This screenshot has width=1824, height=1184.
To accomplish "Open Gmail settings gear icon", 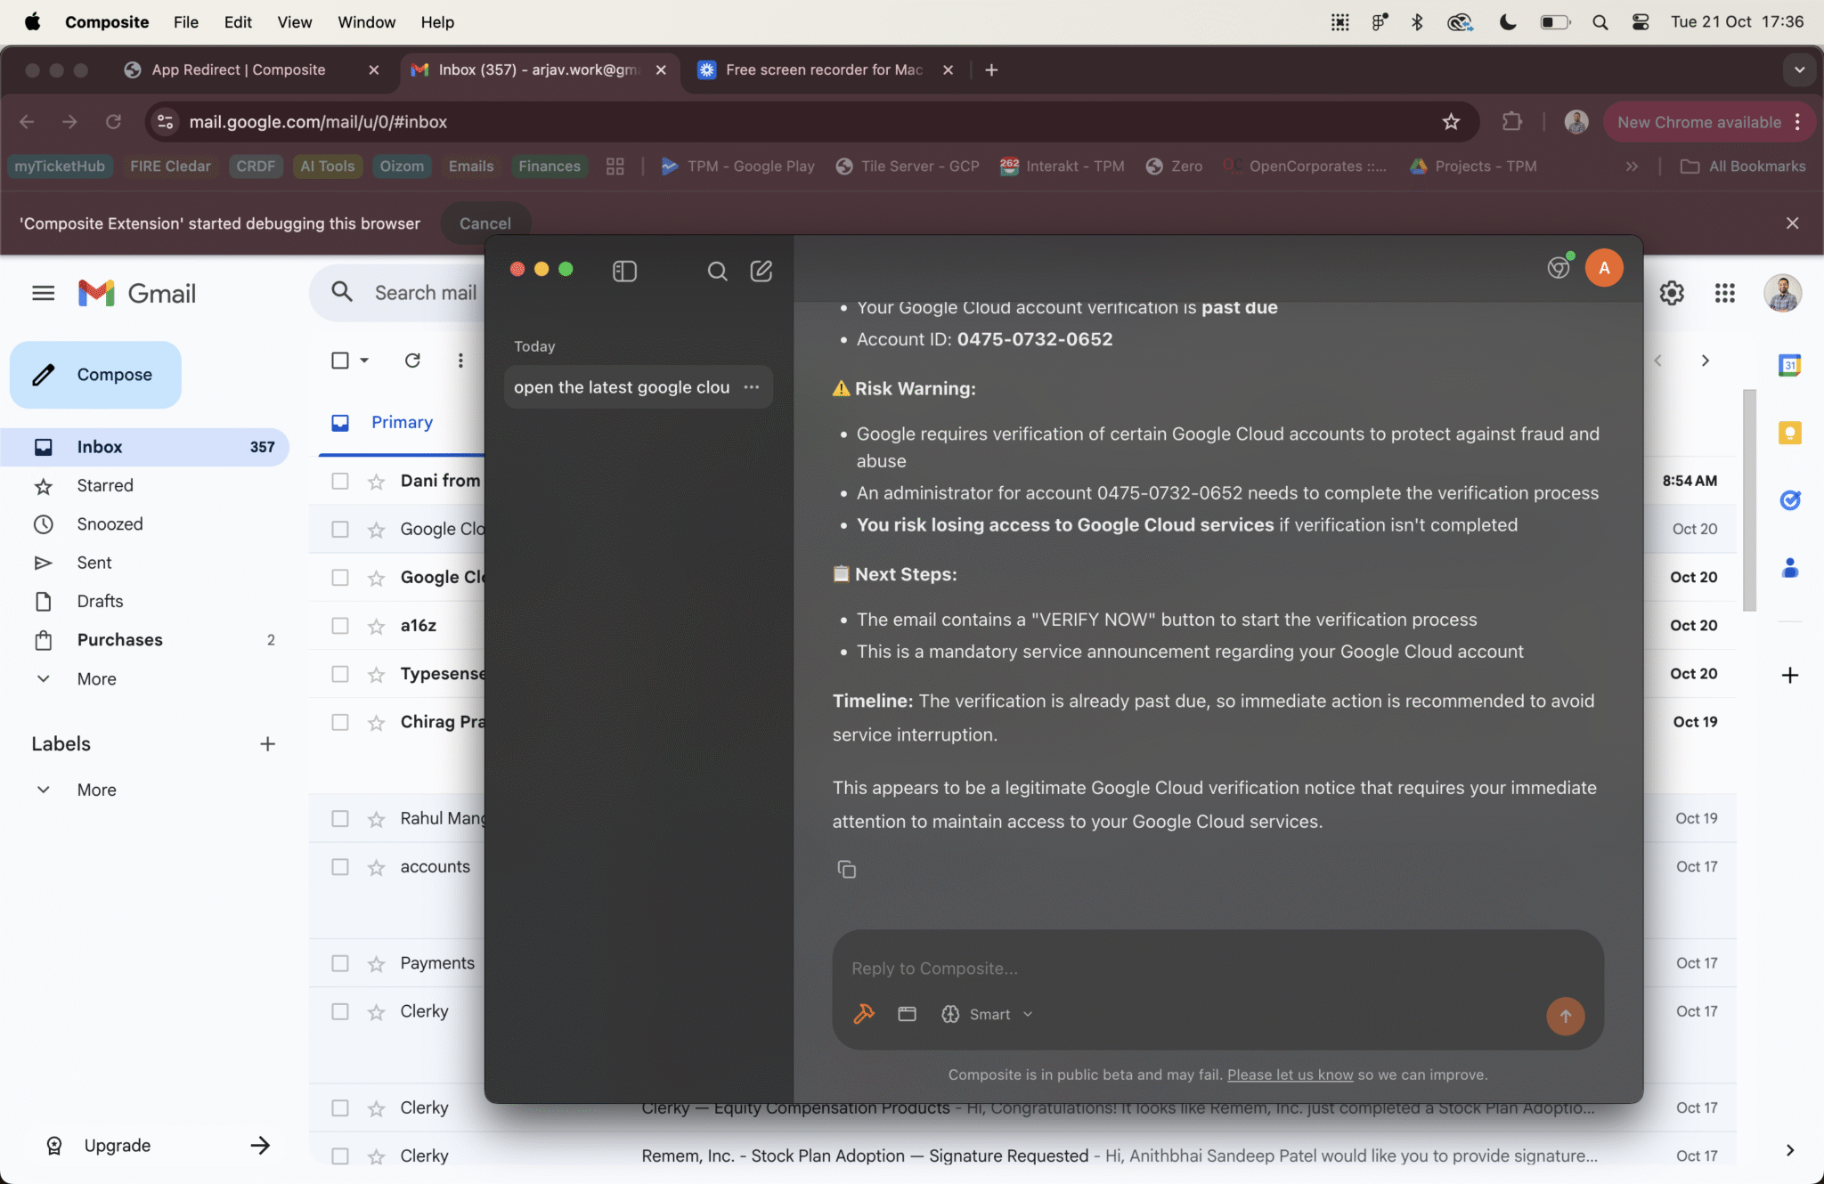I will (x=1672, y=293).
